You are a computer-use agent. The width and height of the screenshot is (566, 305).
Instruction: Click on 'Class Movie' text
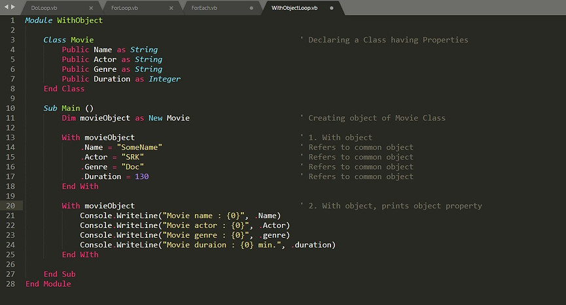pyautogui.click(x=69, y=40)
